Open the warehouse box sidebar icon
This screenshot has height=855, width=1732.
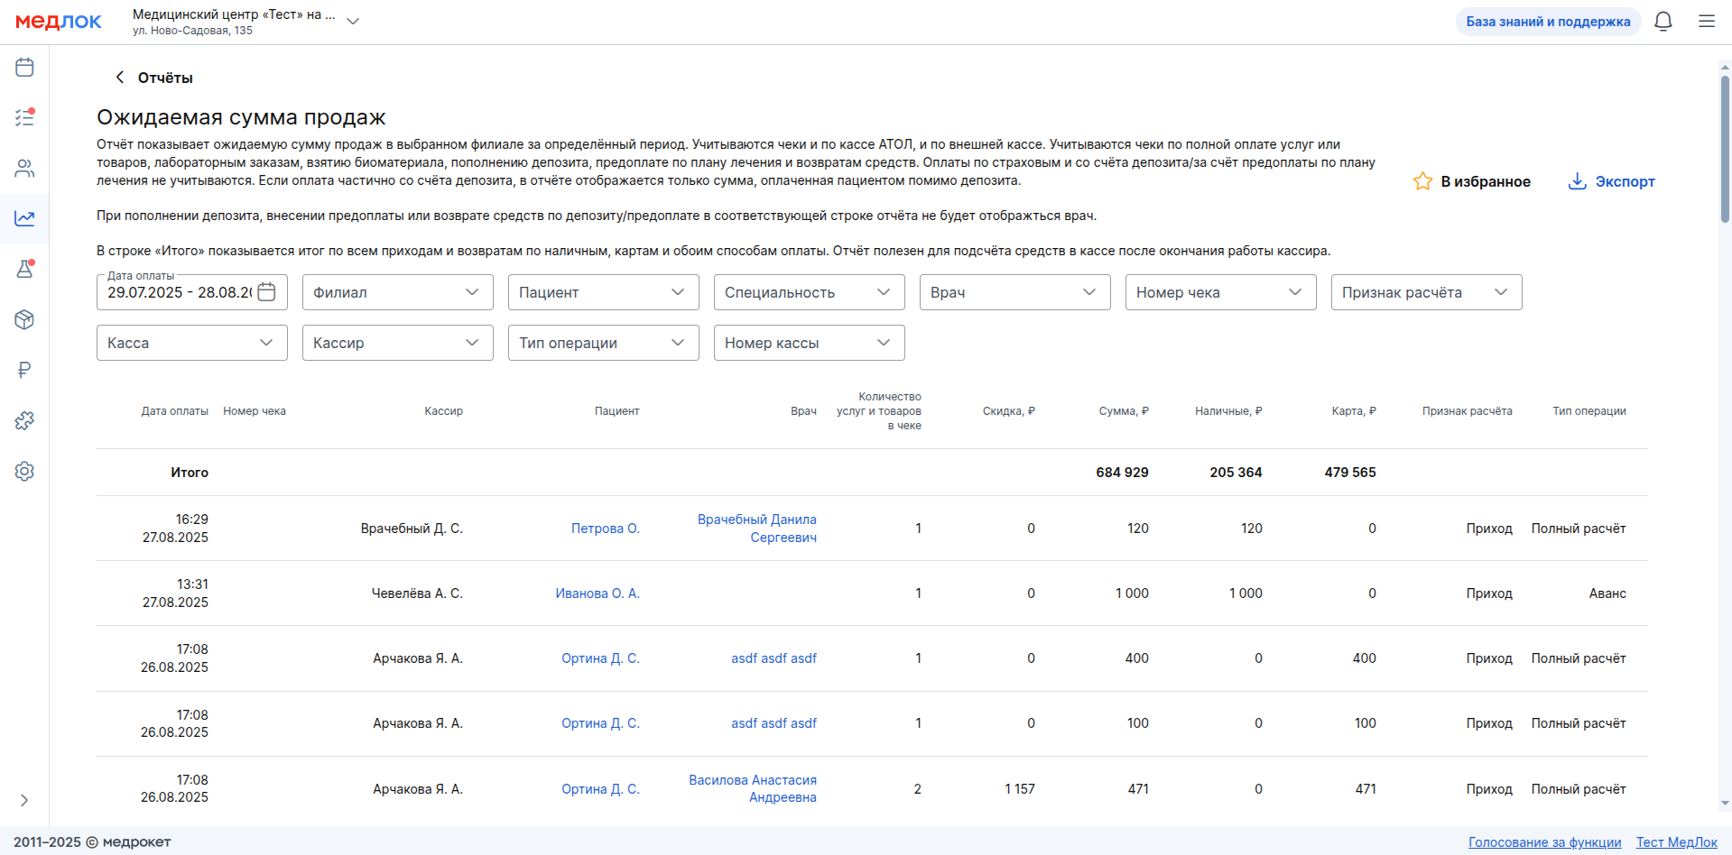pyautogui.click(x=24, y=319)
